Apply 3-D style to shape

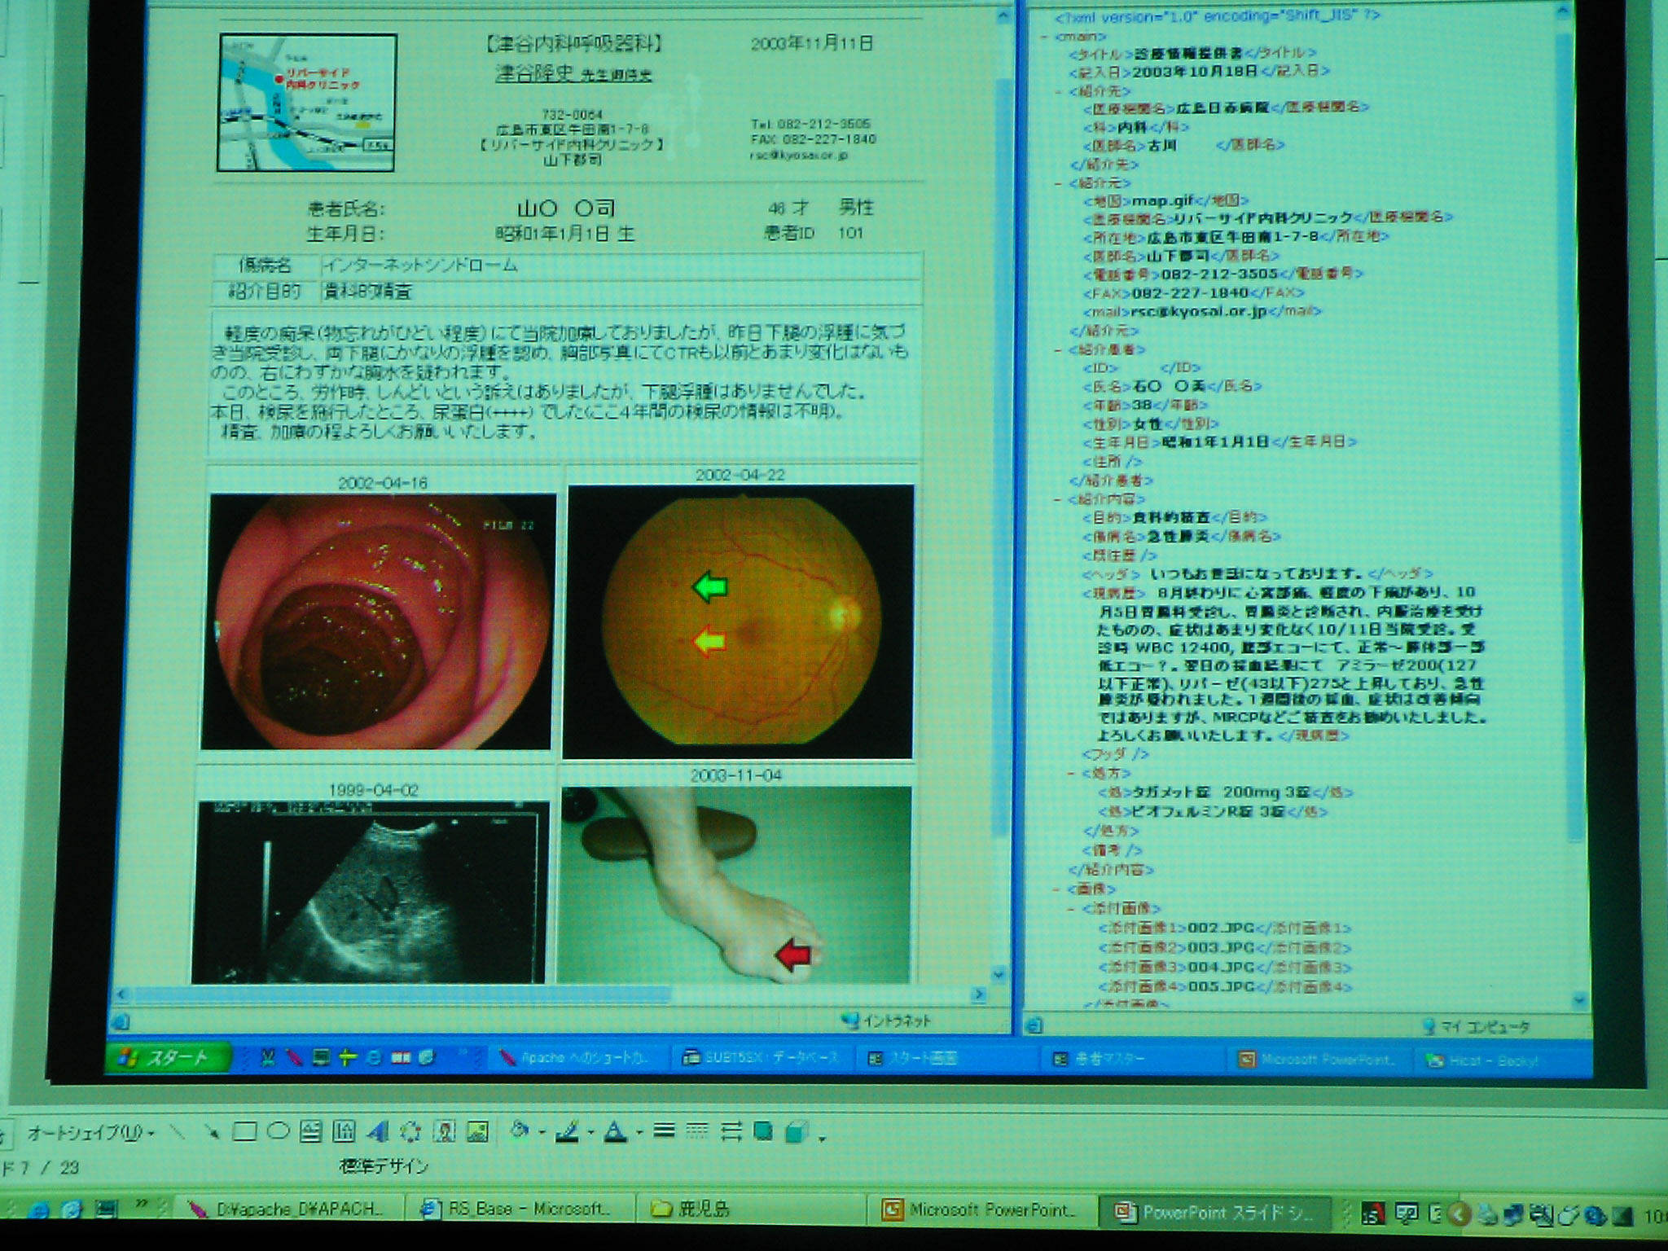797,1132
